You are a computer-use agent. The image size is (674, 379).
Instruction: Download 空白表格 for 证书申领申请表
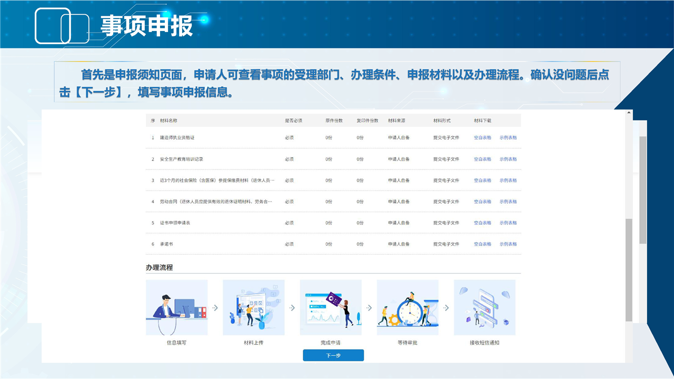pos(482,223)
